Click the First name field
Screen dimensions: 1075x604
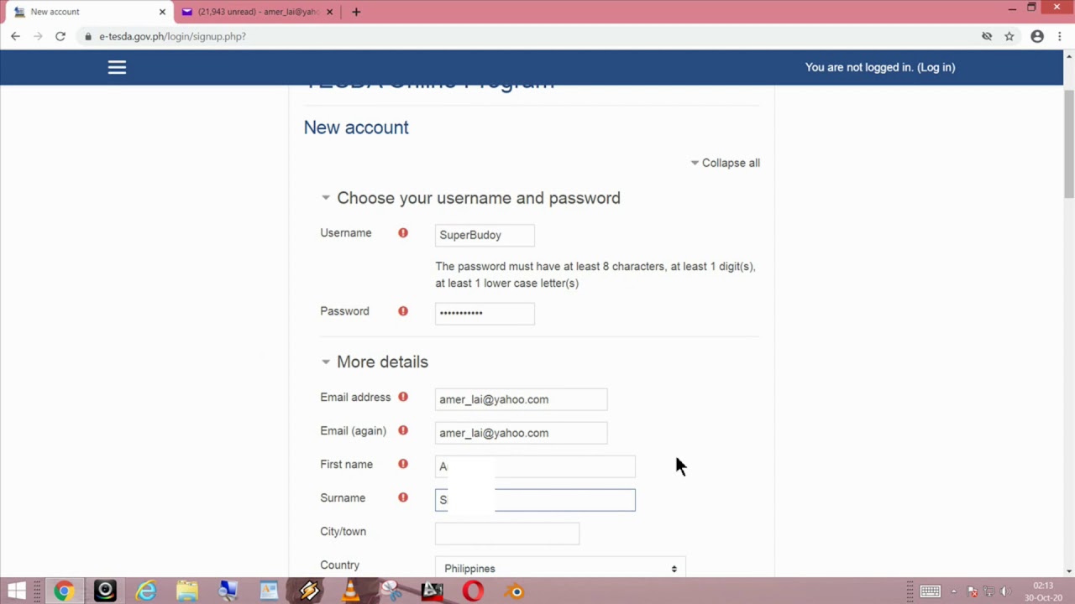point(535,466)
